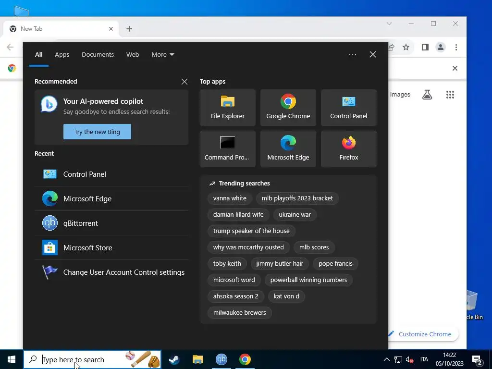Viewport: 492px width, 369px height.
Task: Open Change User Account Control settings
Action: pos(111,272)
